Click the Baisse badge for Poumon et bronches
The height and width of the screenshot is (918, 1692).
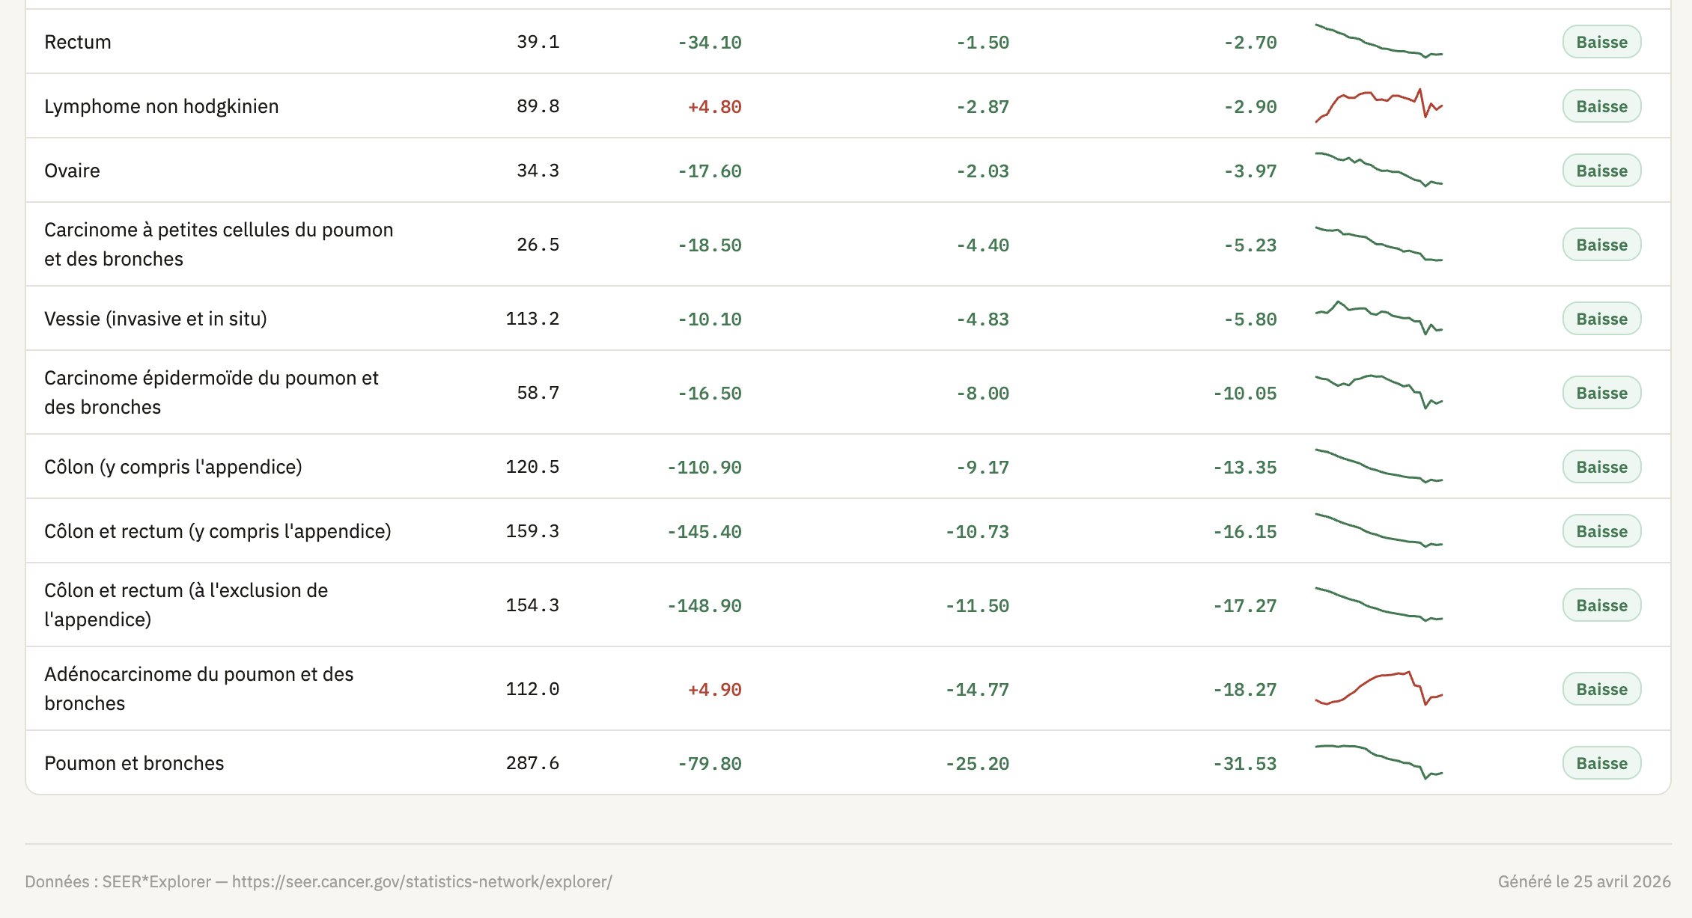coord(1601,763)
